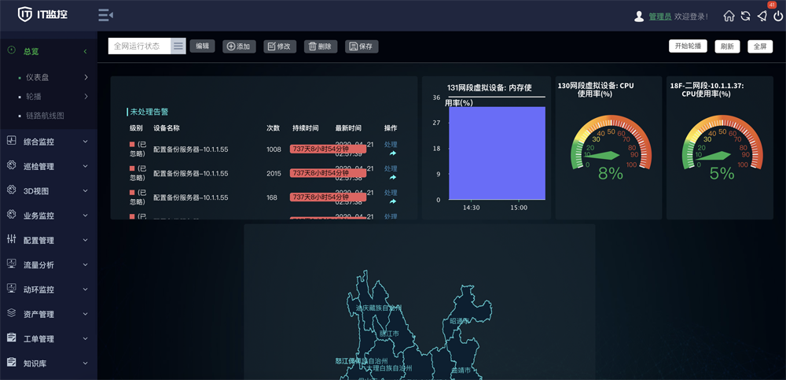Viewport: 786px width, 380px height.
Task: Click 处理 link in the 1008 count row
Action: click(391, 144)
